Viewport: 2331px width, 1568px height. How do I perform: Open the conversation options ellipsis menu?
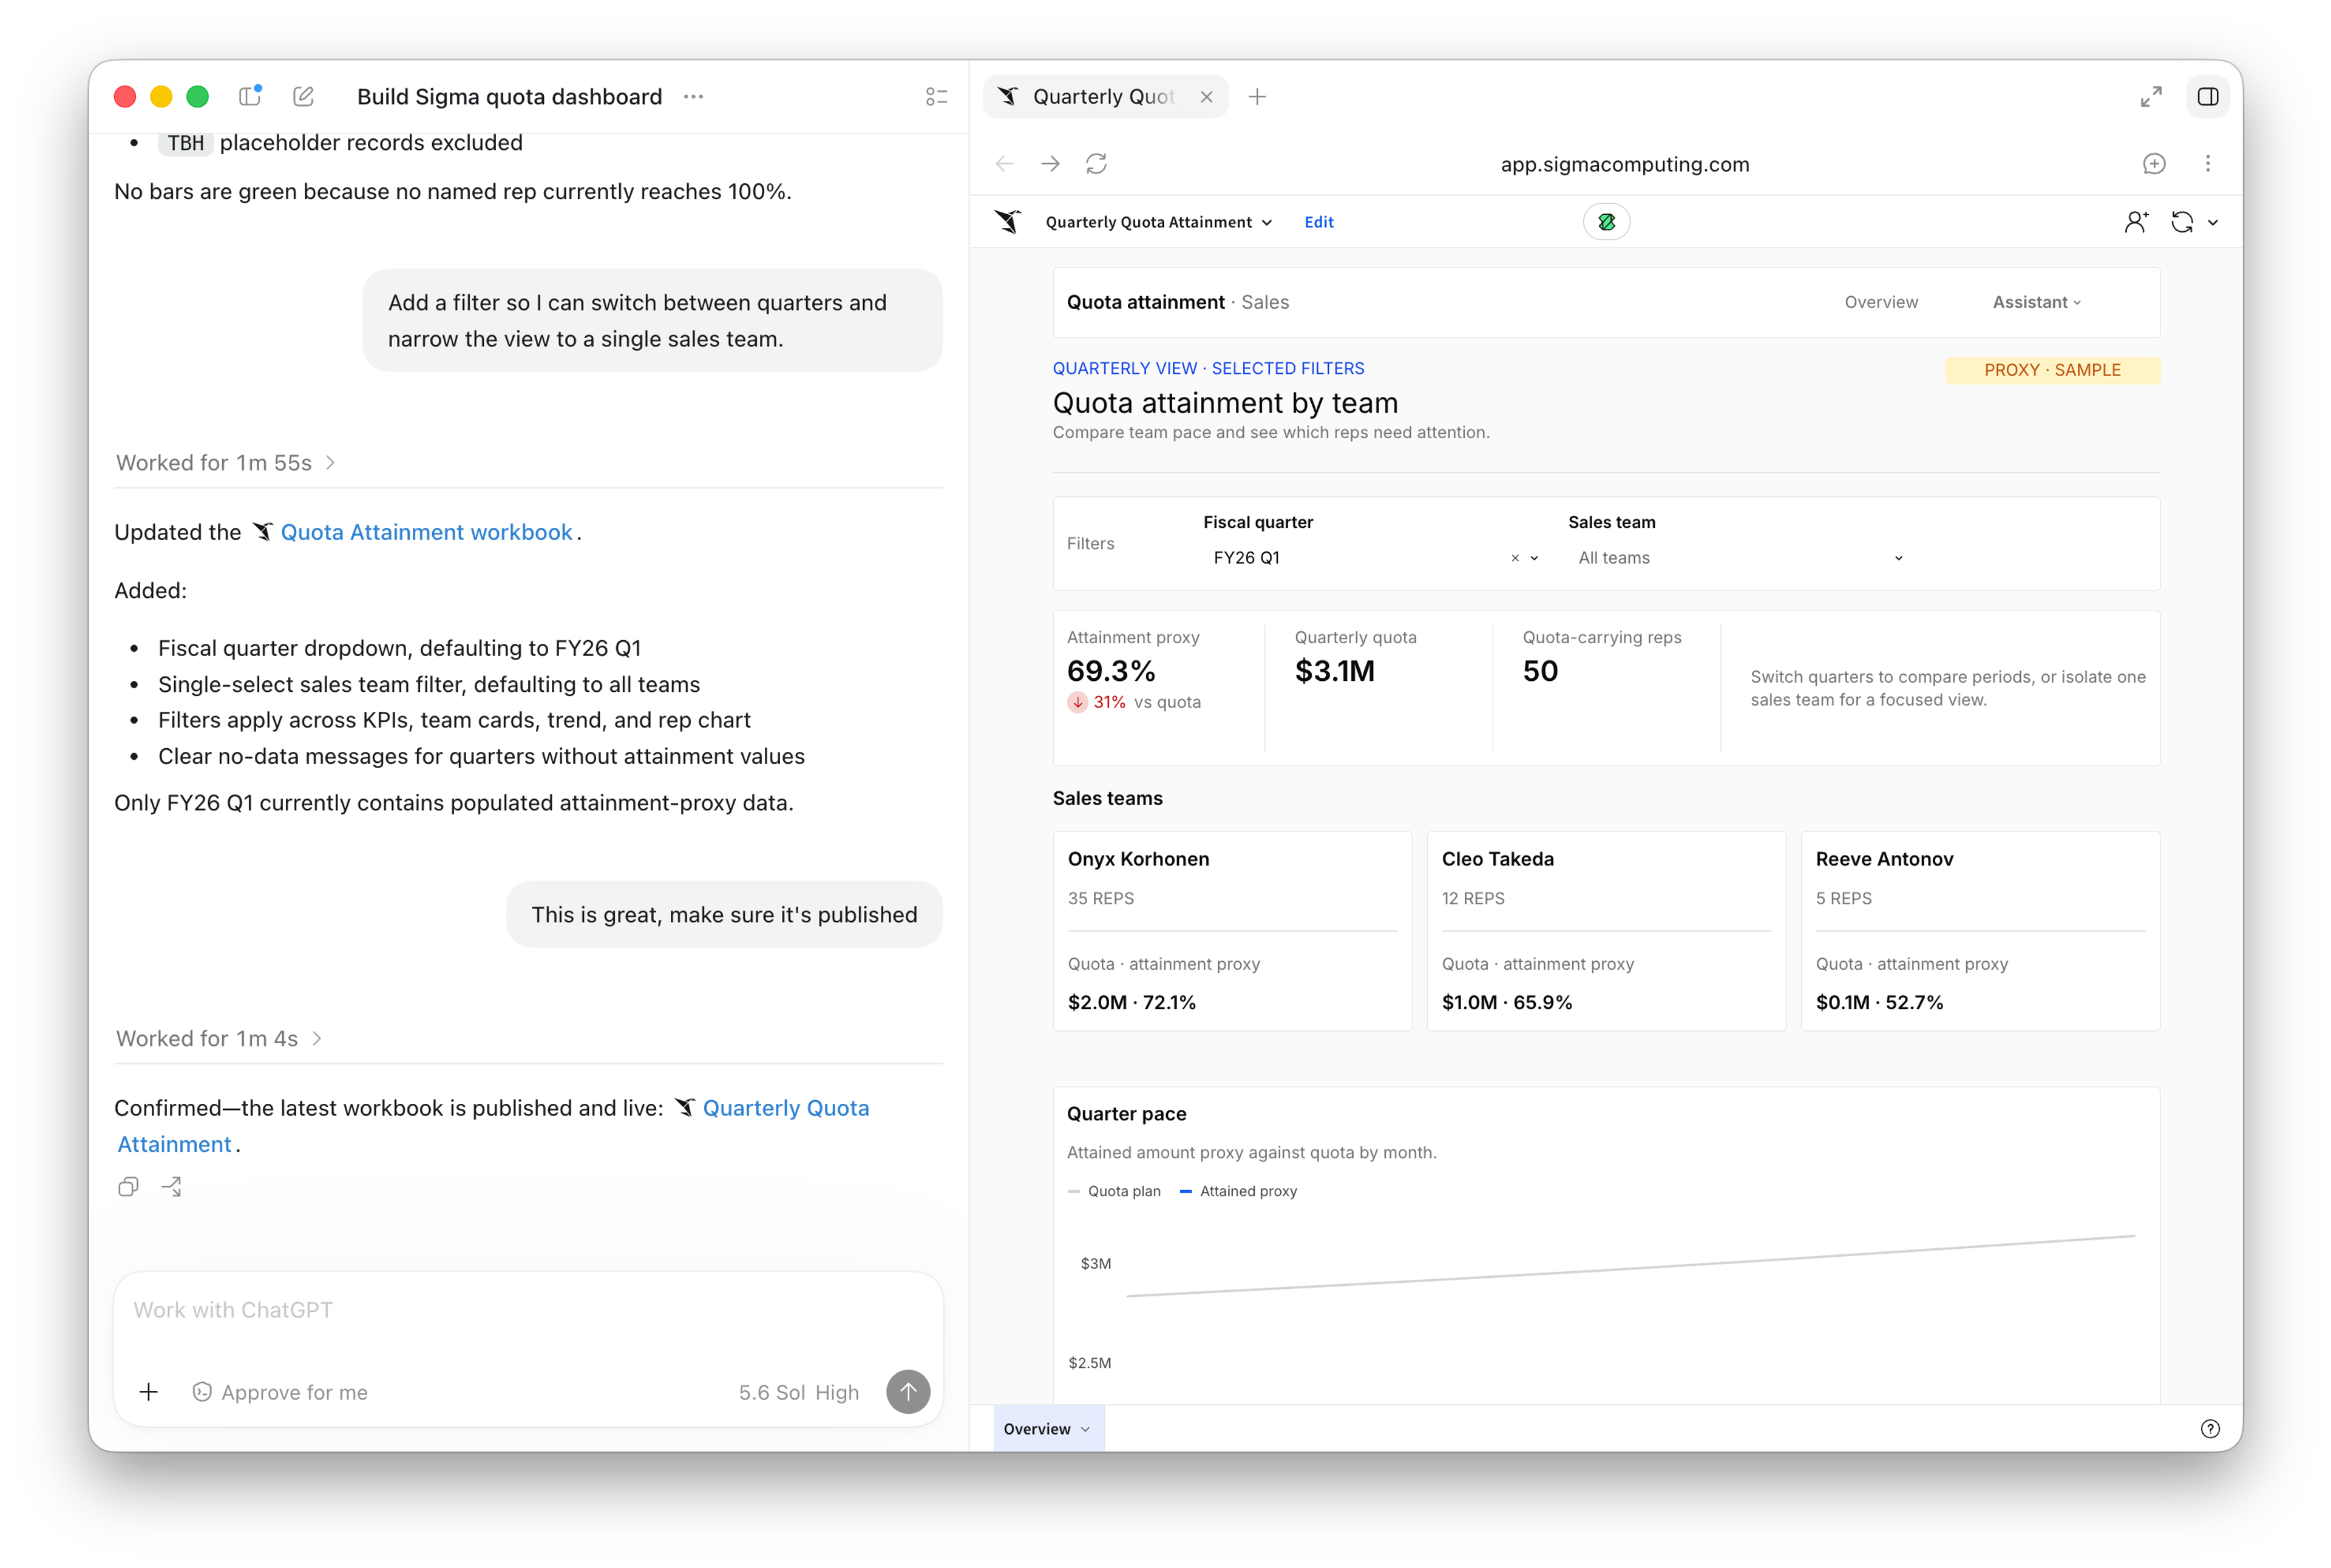point(693,96)
